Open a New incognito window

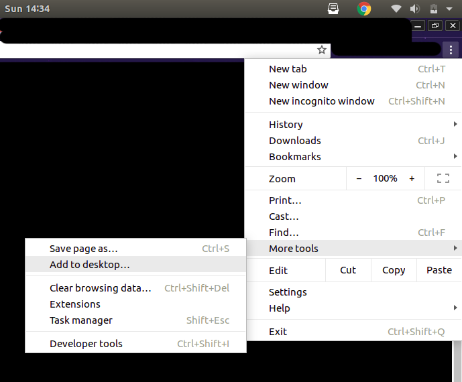click(354, 101)
